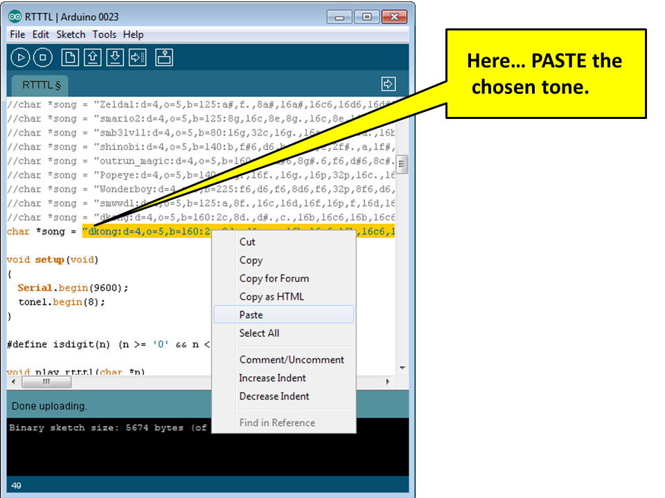
Task: Click the commented Popeye song line
Action: tap(201, 175)
